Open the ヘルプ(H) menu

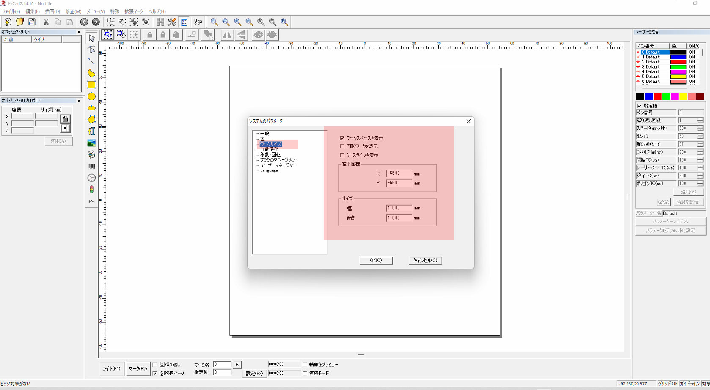click(x=157, y=11)
